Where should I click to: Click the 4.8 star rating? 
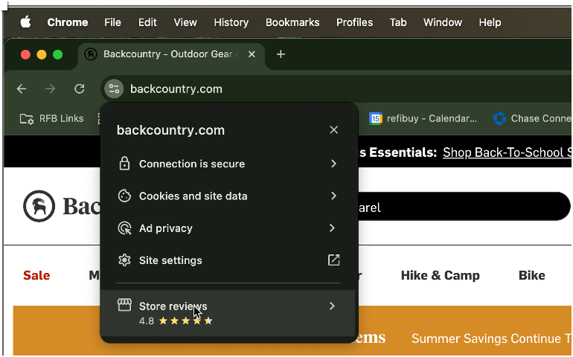click(176, 321)
